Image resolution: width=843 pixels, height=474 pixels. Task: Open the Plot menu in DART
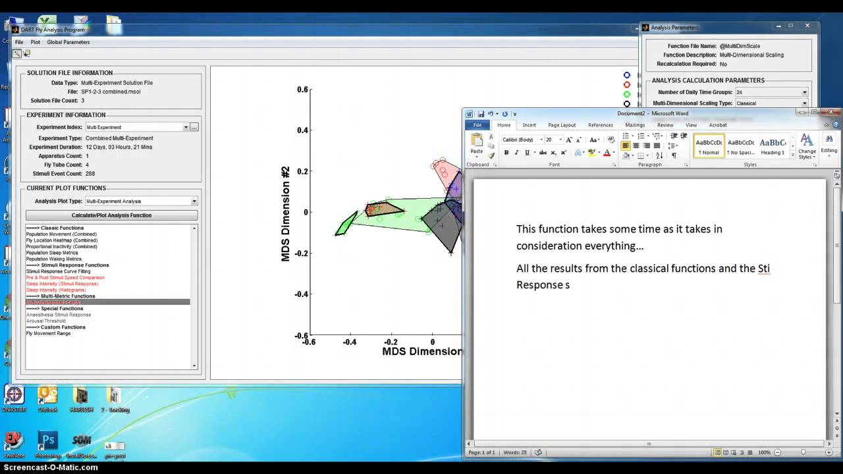click(x=36, y=42)
